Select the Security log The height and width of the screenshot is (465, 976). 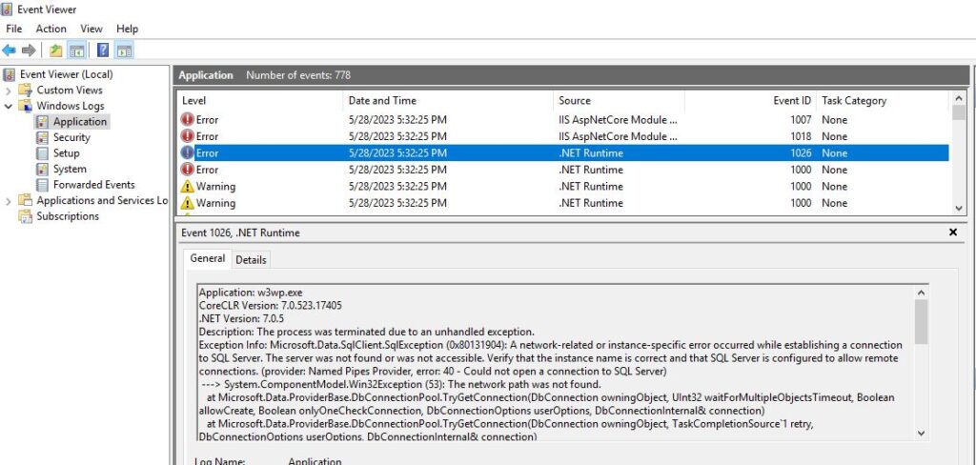click(x=71, y=137)
